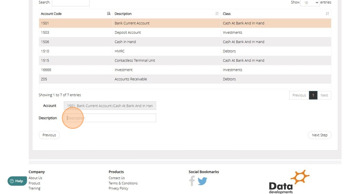The image size is (347, 194).
Task: Sort table by Class column arrows
Action: point(327,14)
